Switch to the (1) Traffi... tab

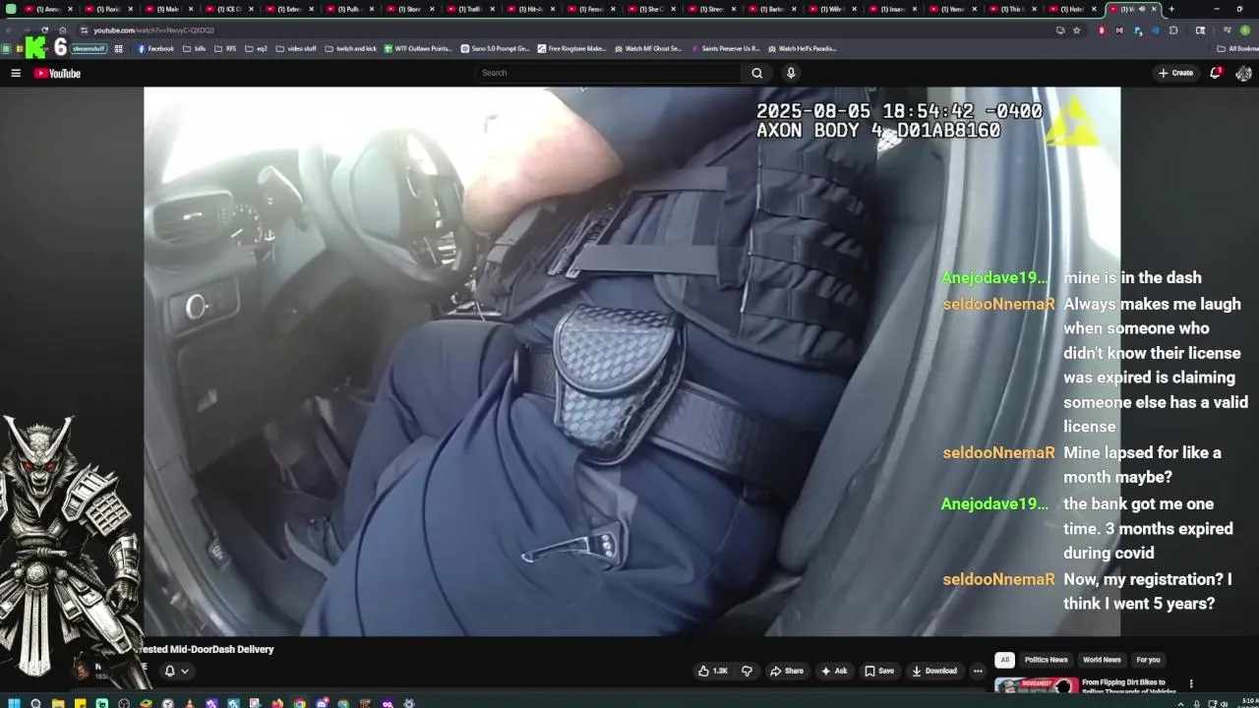[x=470, y=9]
